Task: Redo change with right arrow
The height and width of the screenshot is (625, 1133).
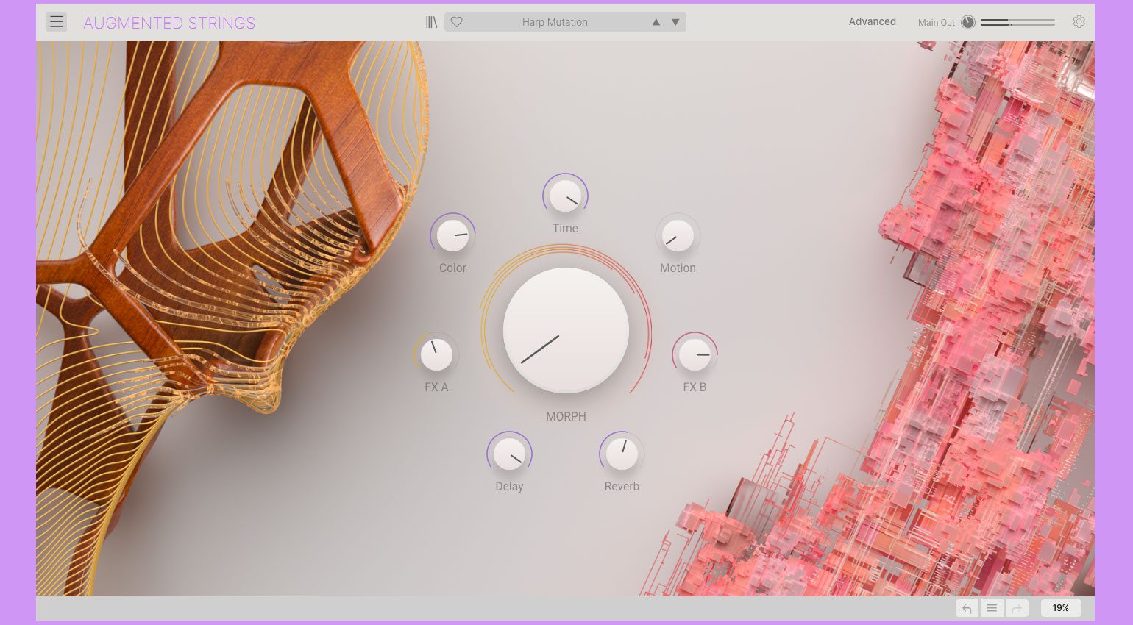Action: (x=1016, y=608)
